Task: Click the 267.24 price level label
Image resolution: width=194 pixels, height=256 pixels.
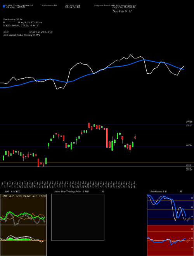Action: (189, 145)
